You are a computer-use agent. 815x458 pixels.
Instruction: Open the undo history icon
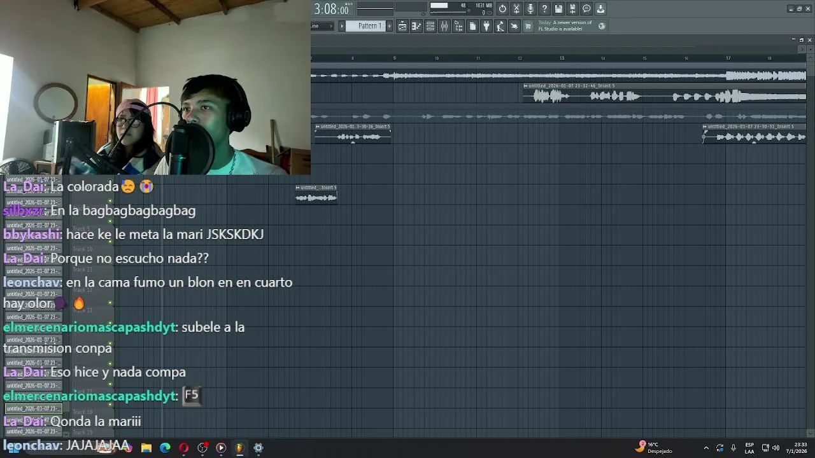(x=502, y=9)
